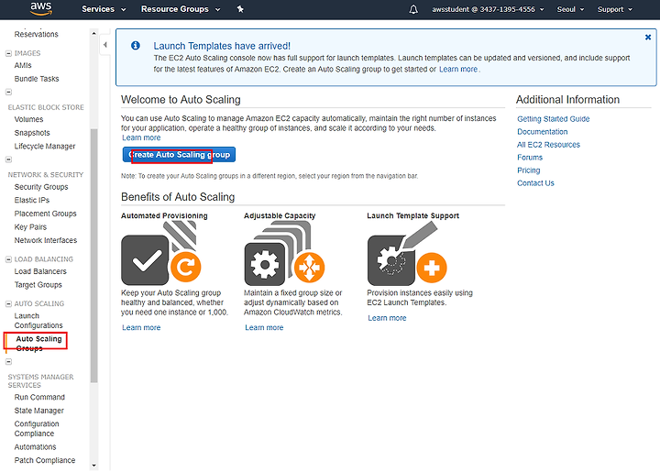Open the Forums link

pyautogui.click(x=530, y=158)
